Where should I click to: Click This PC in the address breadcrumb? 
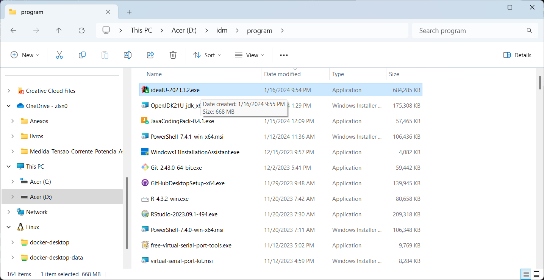pyautogui.click(x=141, y=30)
